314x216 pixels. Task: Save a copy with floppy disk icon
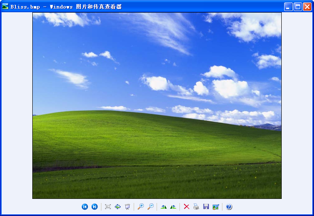[206, 207]
